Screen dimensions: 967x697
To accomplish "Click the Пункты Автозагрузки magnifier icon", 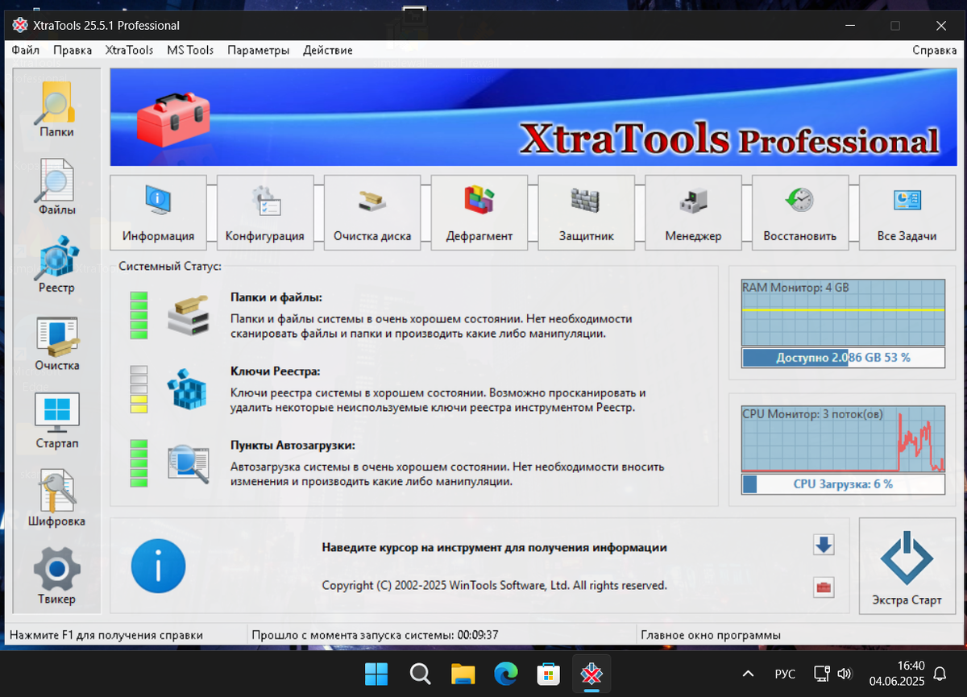I will coord(189,463).
